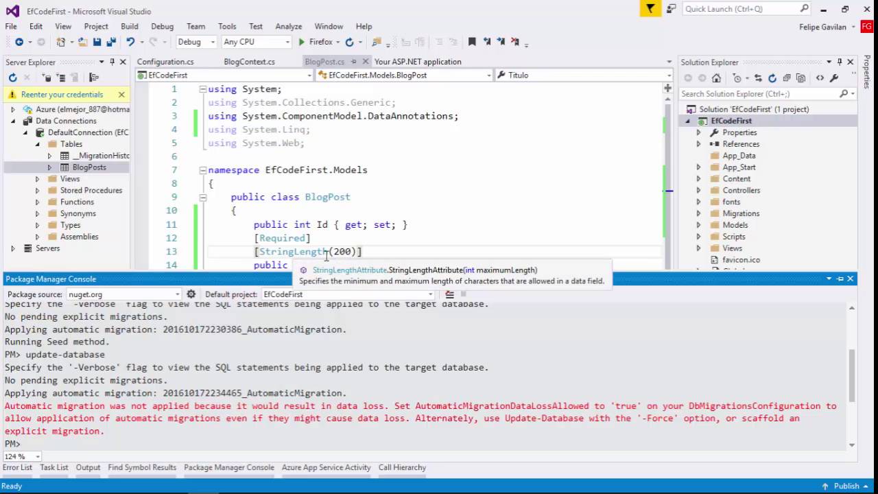The width and height of the screenshot is (878, 494).
Task: Click the Show All Files icon
Action: tap(800, 78)
